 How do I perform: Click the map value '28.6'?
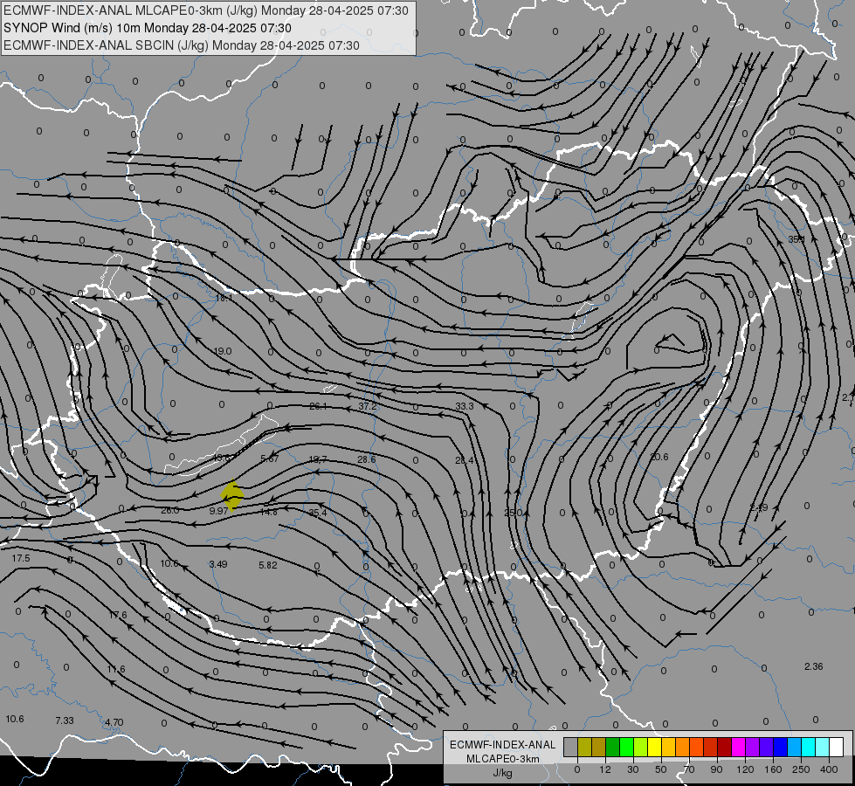(x=367, y=459)
